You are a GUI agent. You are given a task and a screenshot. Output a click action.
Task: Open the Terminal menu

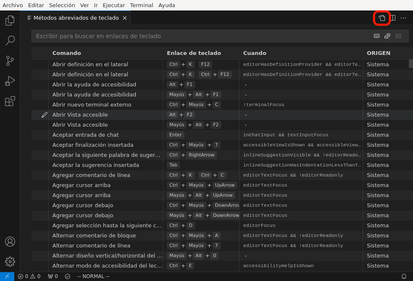[x=141, y=5]
